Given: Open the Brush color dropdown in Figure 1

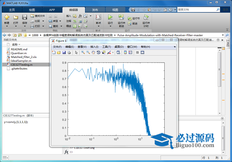Looking at the screenshot, I should click(113, 52).
